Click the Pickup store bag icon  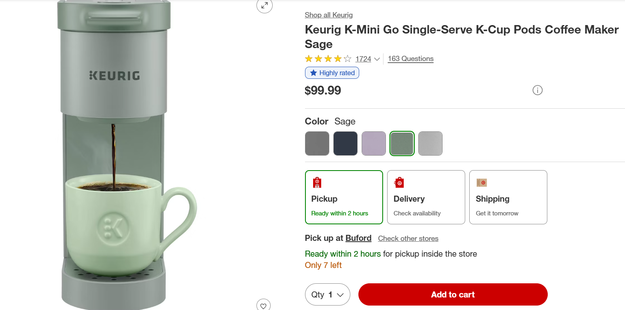point(317,183)
